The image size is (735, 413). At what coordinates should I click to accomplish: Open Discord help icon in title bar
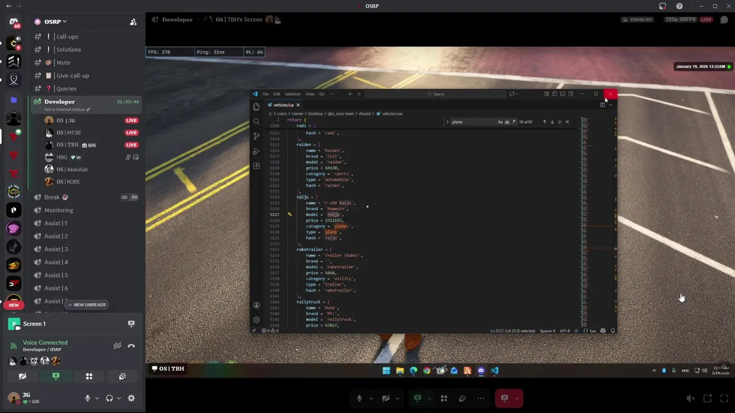pos(679,6)
